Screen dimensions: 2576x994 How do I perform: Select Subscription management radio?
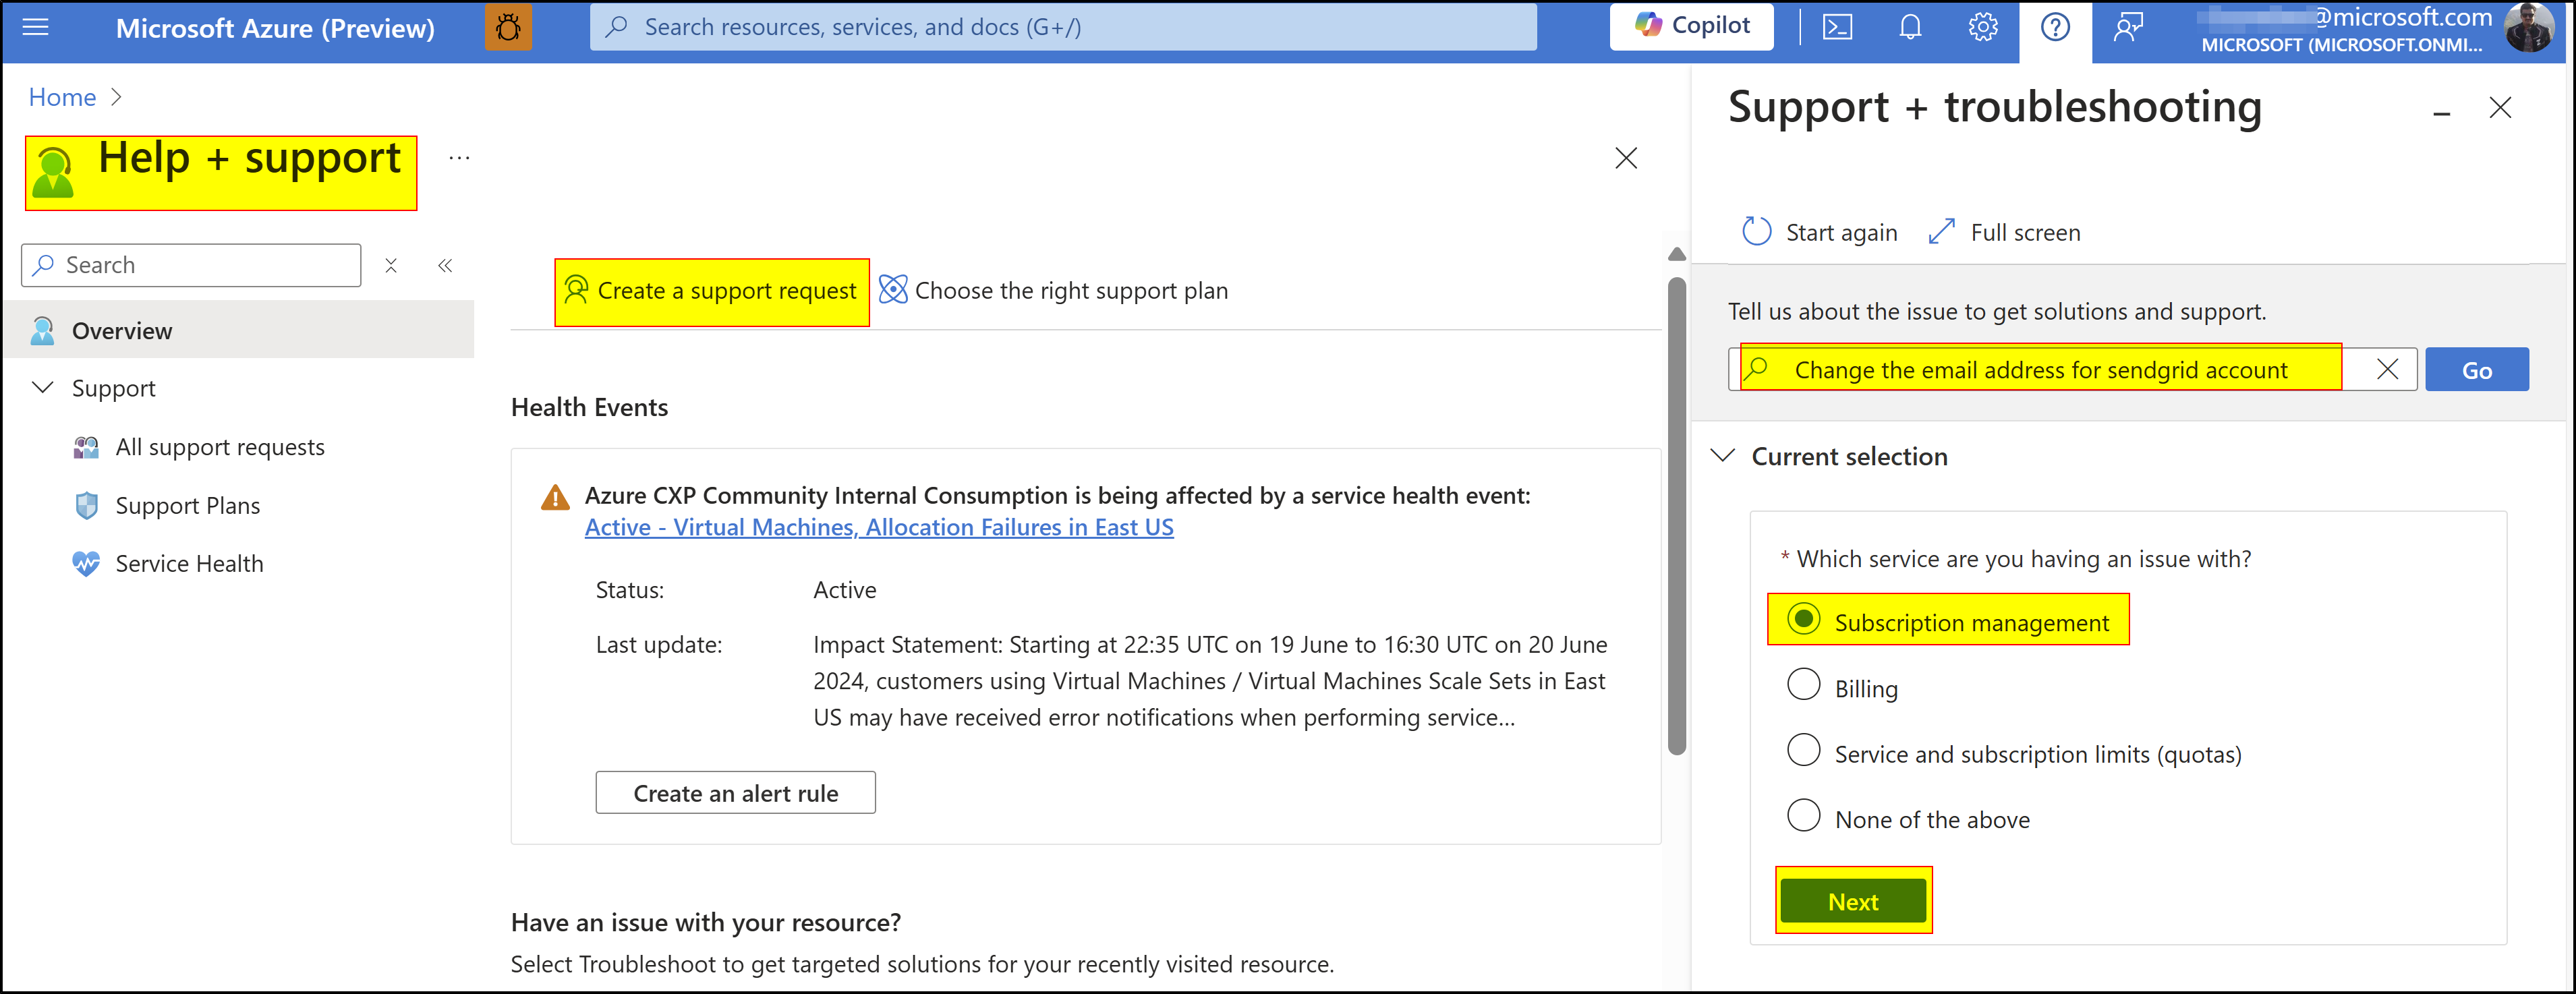tap(1803, 619)
